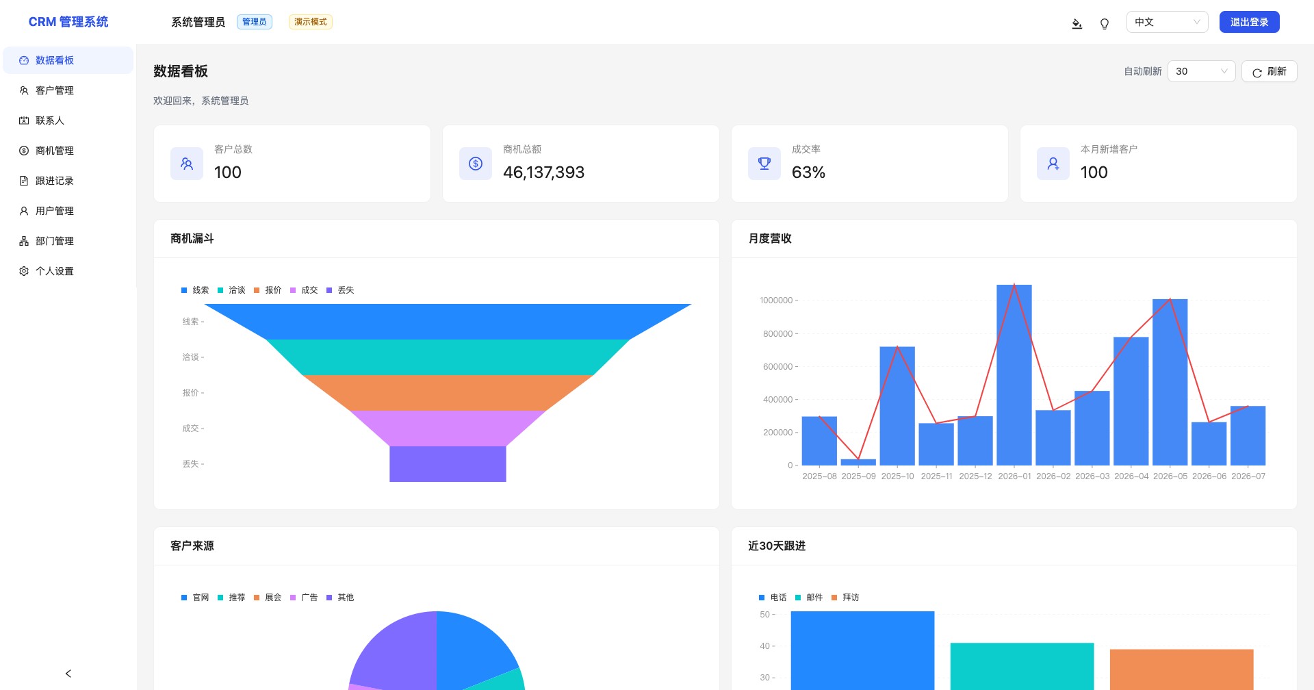
Task: Toggle 邮件 legend in follow-up chart
Action: tap(809, 598)
